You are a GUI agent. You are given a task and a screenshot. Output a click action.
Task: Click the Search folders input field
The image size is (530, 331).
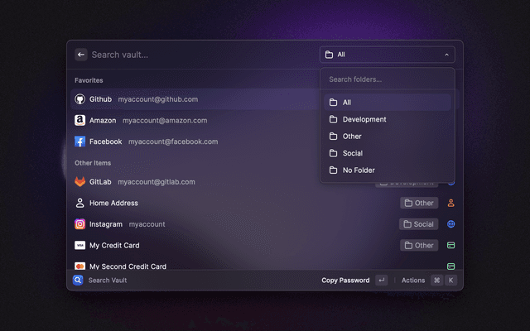pyautogui.click(x=387, y=79)
